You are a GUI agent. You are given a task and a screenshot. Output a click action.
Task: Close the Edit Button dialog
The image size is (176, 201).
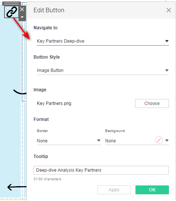click(x=169, y=10)
